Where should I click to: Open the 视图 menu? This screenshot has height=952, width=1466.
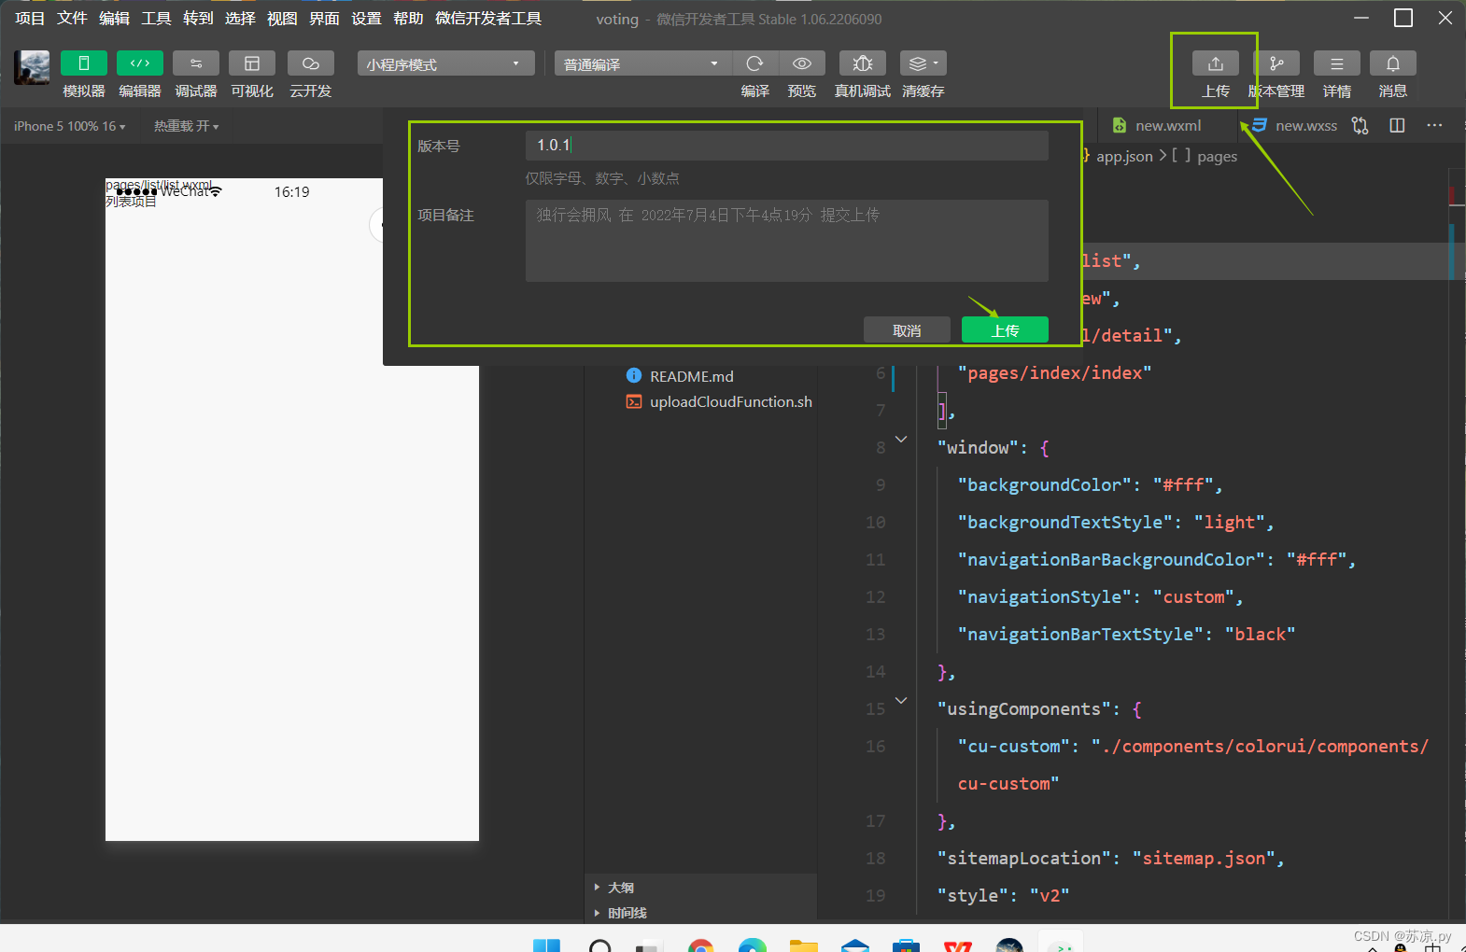click(282, 18)
